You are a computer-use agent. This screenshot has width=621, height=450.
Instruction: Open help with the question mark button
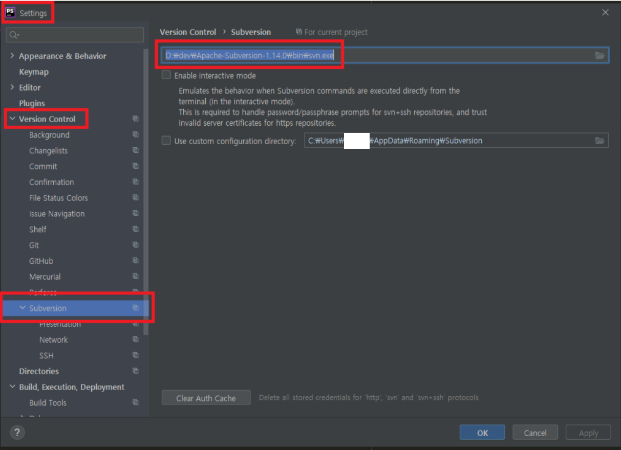tap(17, 433)
